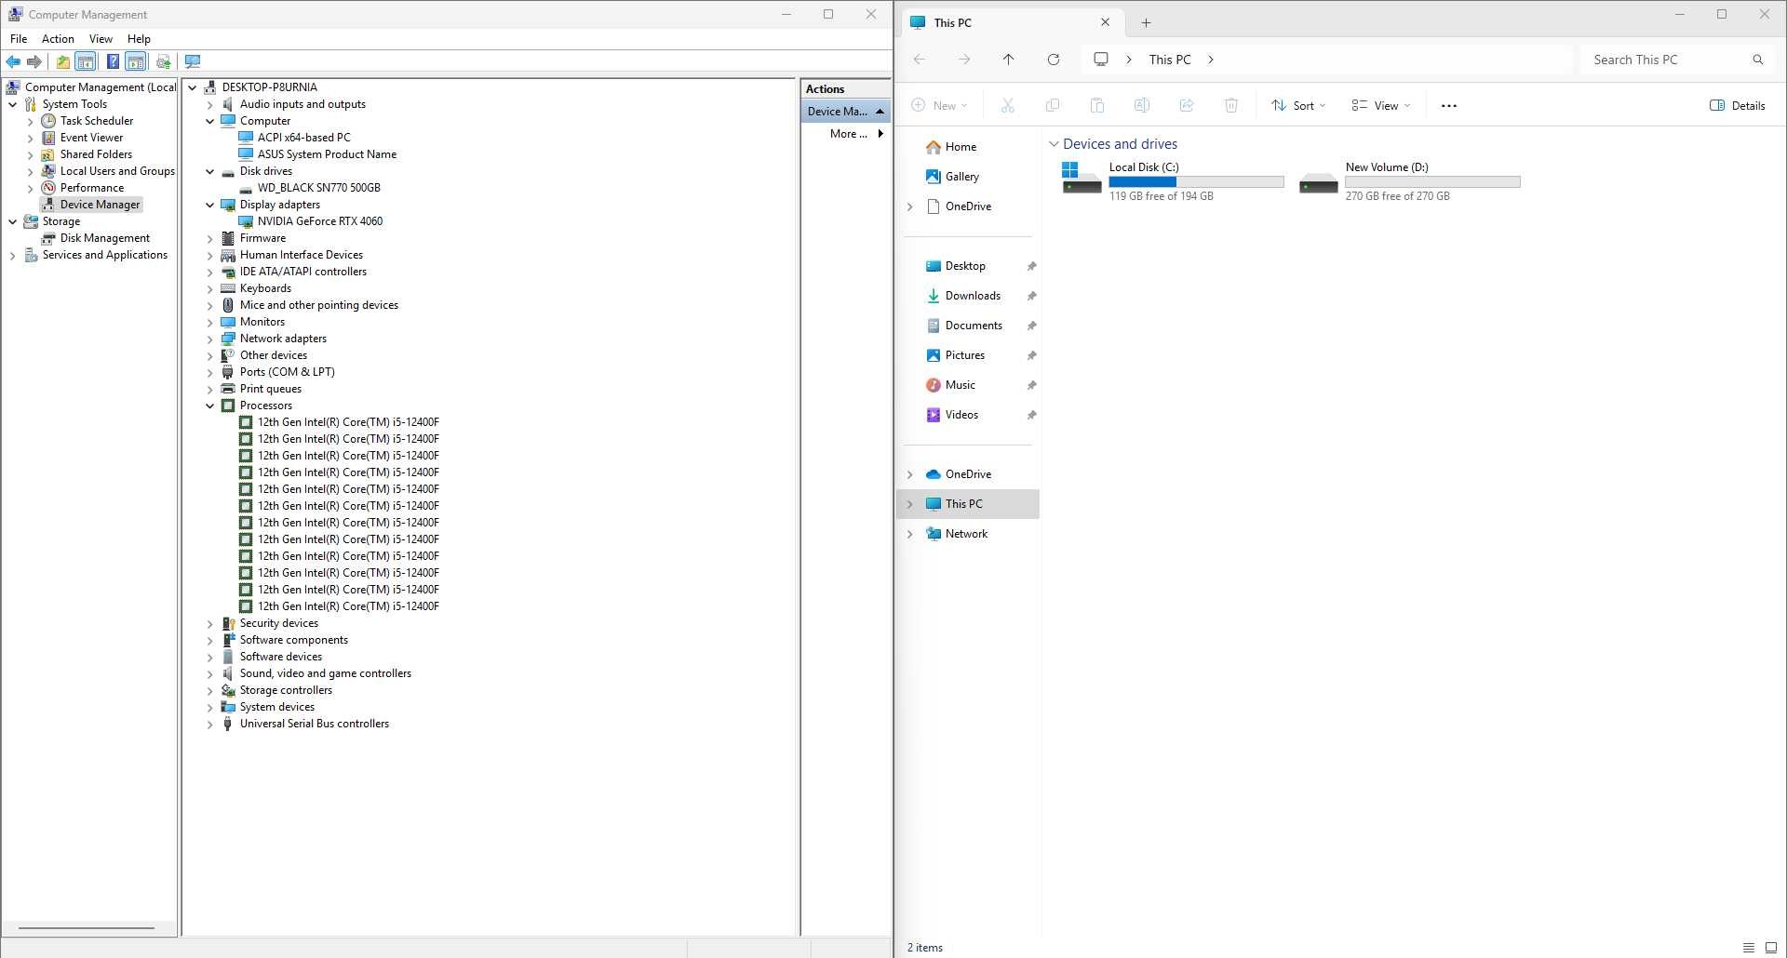1787x958 pixels.
Task: Click More Actions in the Actions pane
Action: [x=848, y=134]
